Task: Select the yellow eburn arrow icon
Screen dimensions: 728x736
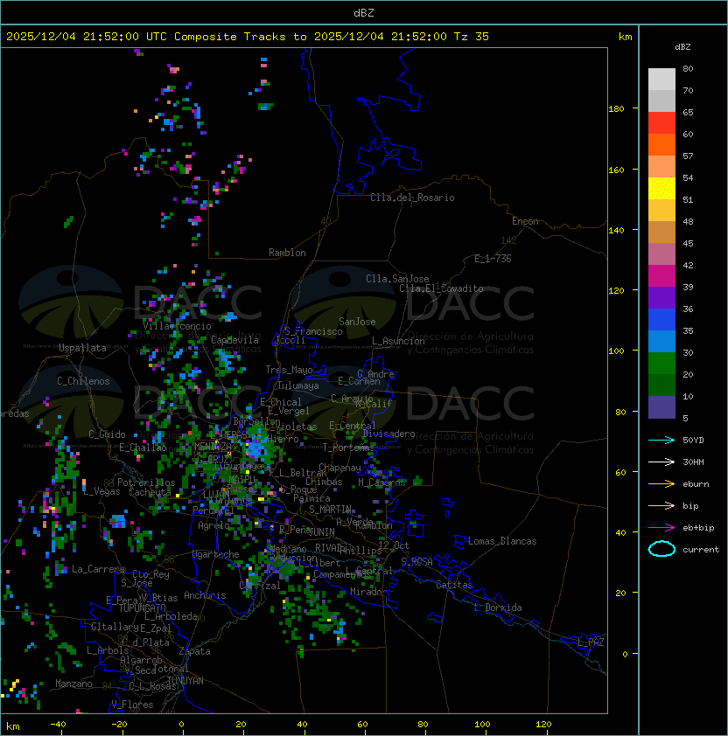Action: (661, 484)
